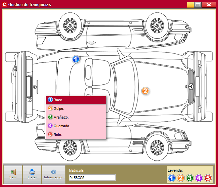Screen dimensions: 218x187
Task: Click the Mercedes star emblem on the front grille
Action: (x=191, y=86)
